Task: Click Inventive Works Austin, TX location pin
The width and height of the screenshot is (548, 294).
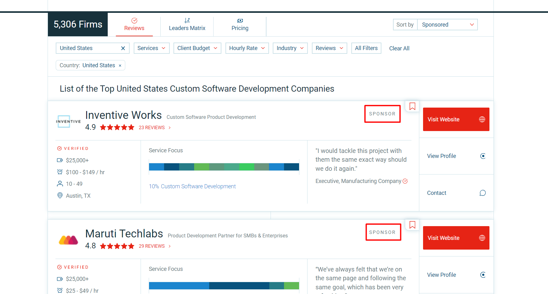Action: click(60, 195)
